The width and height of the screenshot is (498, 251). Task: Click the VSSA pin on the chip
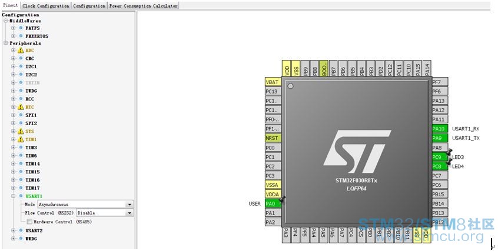click(273, 185)
